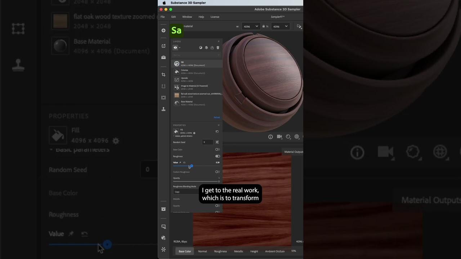The image size is (461, 259).
Task: Select the Clone Stamp tool
Action: click(164, 109)
